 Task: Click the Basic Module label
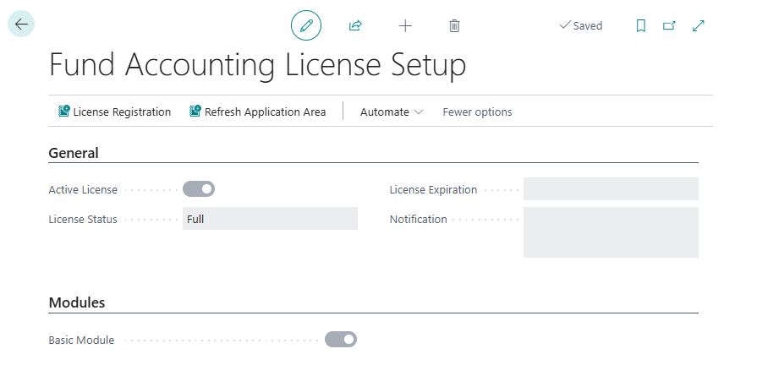click(81, 341)
